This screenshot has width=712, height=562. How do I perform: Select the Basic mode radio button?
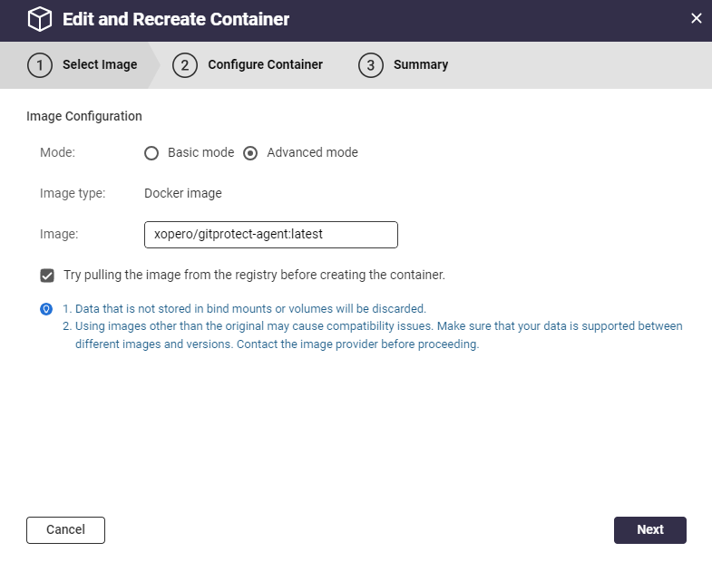click(152, 153)
